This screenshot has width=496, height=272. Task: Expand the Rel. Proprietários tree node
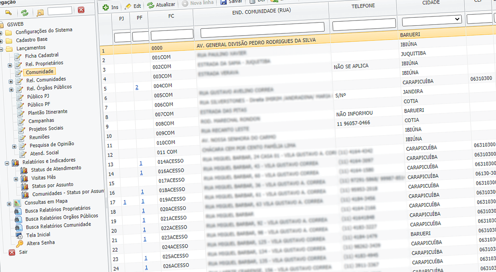[x=10, y=65]
